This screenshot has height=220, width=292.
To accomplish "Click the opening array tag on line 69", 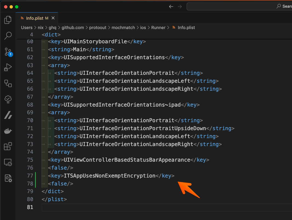I will [x=59, y=112].
